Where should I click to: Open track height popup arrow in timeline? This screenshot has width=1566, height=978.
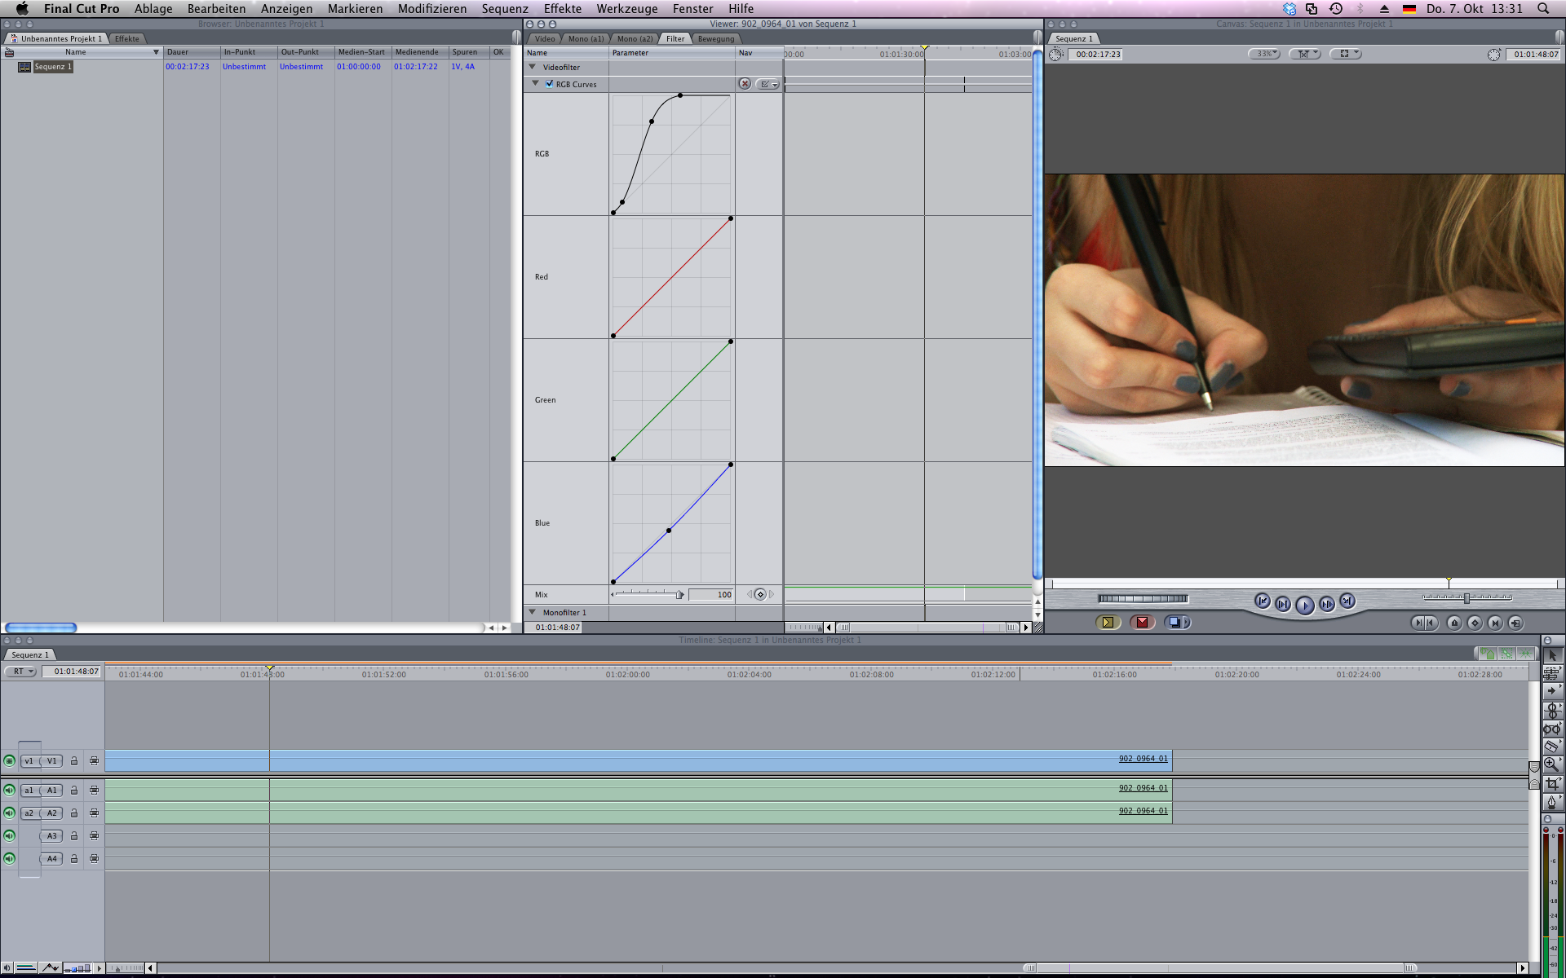tap(100, 968)
